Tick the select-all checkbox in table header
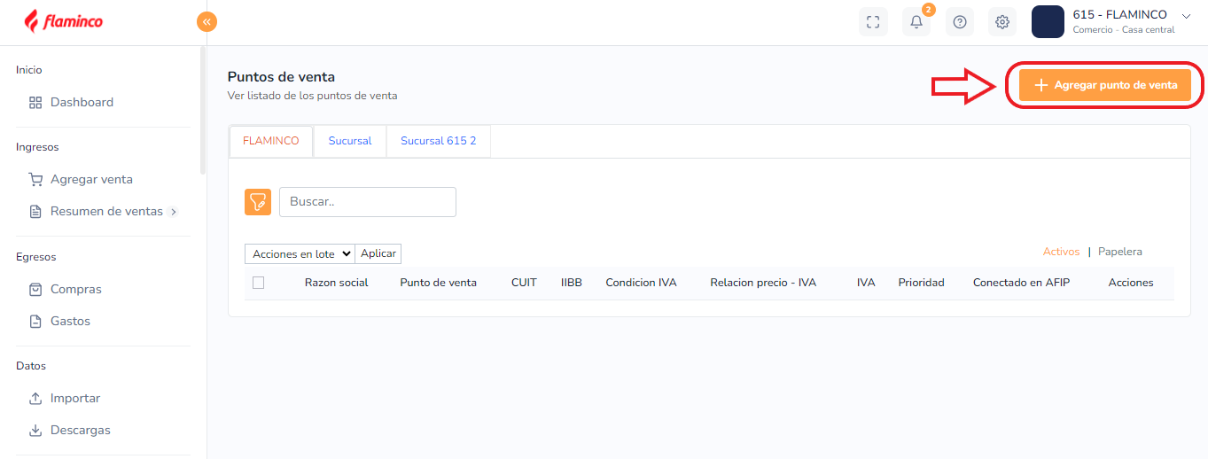The width and height of the screenshot is (1208, 459). tap(259, 283)
